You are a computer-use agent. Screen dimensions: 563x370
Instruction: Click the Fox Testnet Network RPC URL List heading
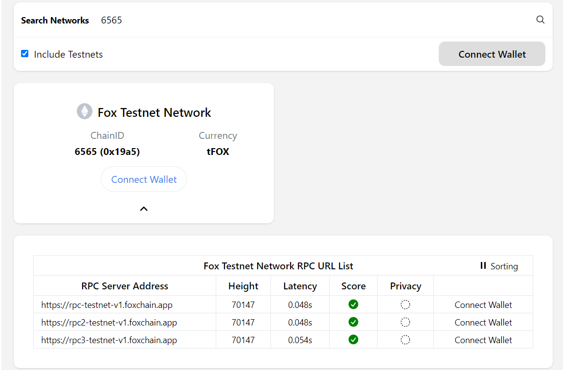pos(278,266)
